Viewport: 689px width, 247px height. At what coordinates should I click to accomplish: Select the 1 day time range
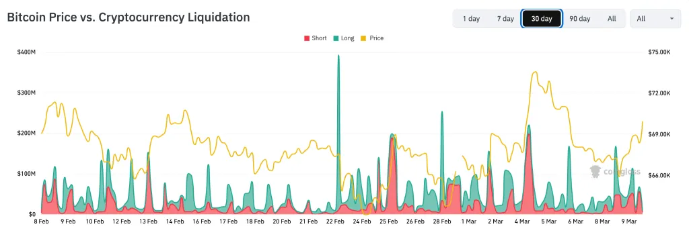(x=471, y=19)
